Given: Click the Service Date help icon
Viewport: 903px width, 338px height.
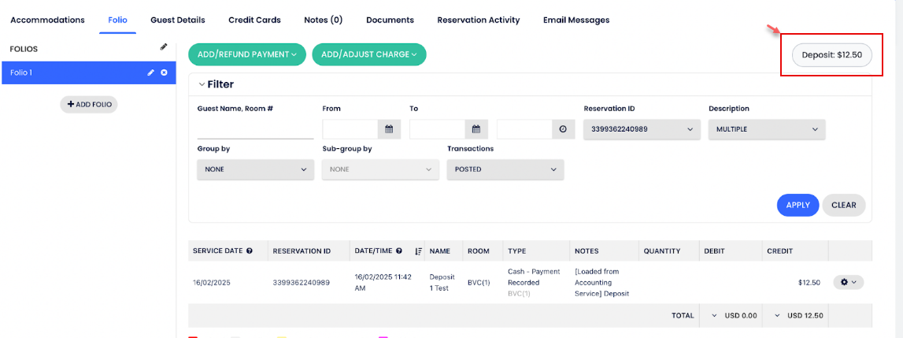Looking at the screenshot, I should point(250,251).
